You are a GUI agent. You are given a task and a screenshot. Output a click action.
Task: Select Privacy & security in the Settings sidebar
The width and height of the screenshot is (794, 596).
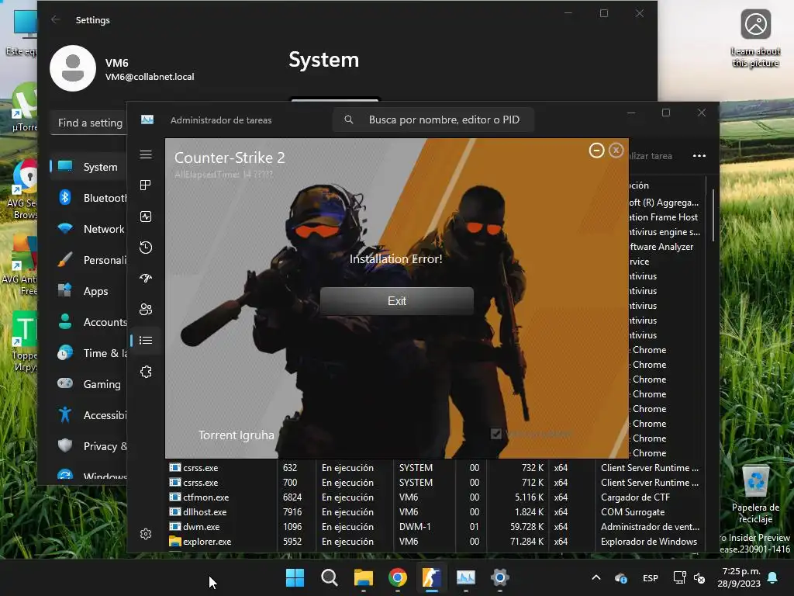click(88, 446)
